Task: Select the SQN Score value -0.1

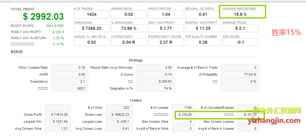Action: pyautogui.click(x=240, y=42)
